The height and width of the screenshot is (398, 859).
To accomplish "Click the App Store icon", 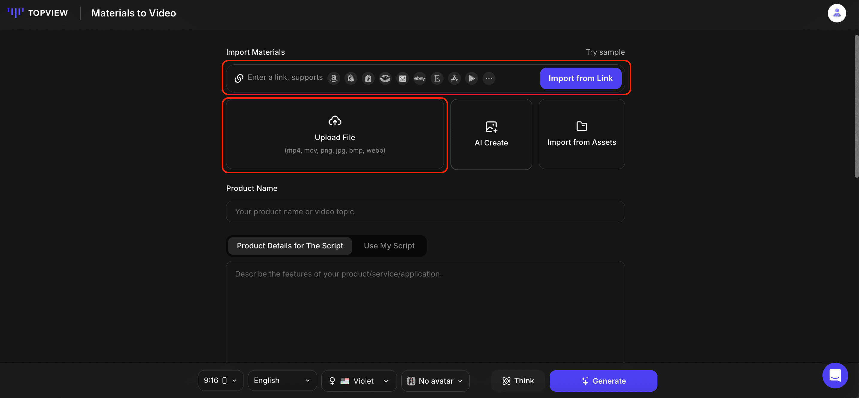I will coord(454,78).
